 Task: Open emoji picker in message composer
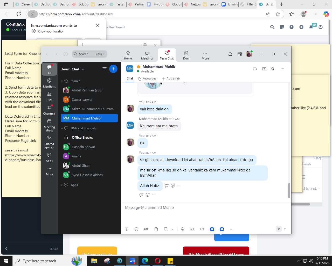click(136, 229)
